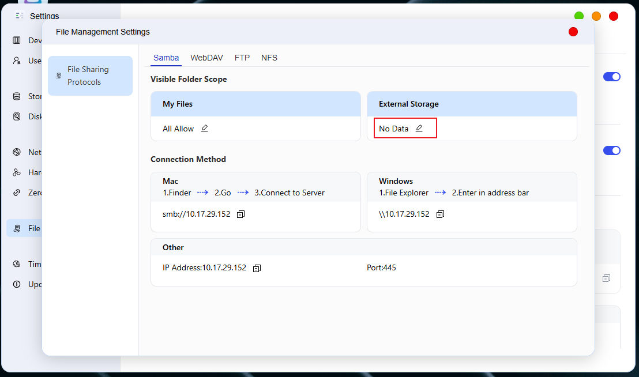Go to the NFS tab

tap(269, 58)
